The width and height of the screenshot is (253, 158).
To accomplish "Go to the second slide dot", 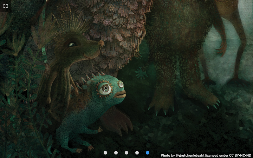I will (116, 153).
